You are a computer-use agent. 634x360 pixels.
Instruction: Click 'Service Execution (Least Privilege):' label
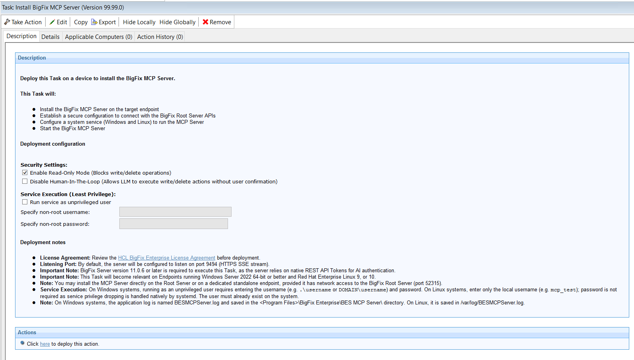(68, 194)
